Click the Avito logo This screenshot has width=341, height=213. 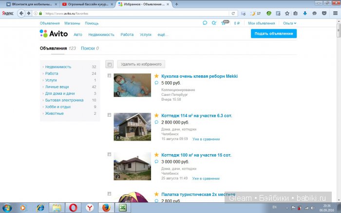pyautogui.click(x=53, y=34)
